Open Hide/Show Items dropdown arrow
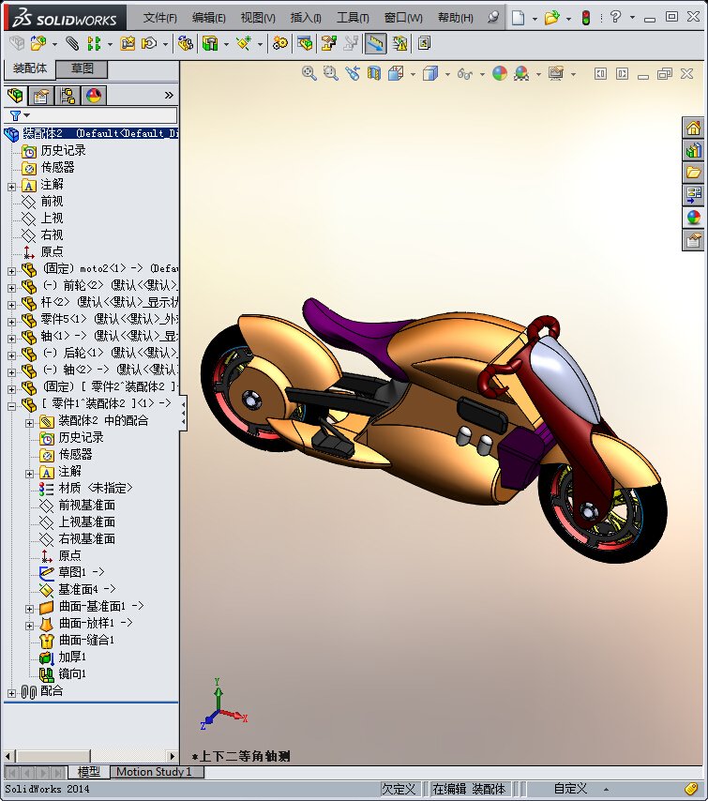This screenshot has height=801, width=708. click(482, 75)
